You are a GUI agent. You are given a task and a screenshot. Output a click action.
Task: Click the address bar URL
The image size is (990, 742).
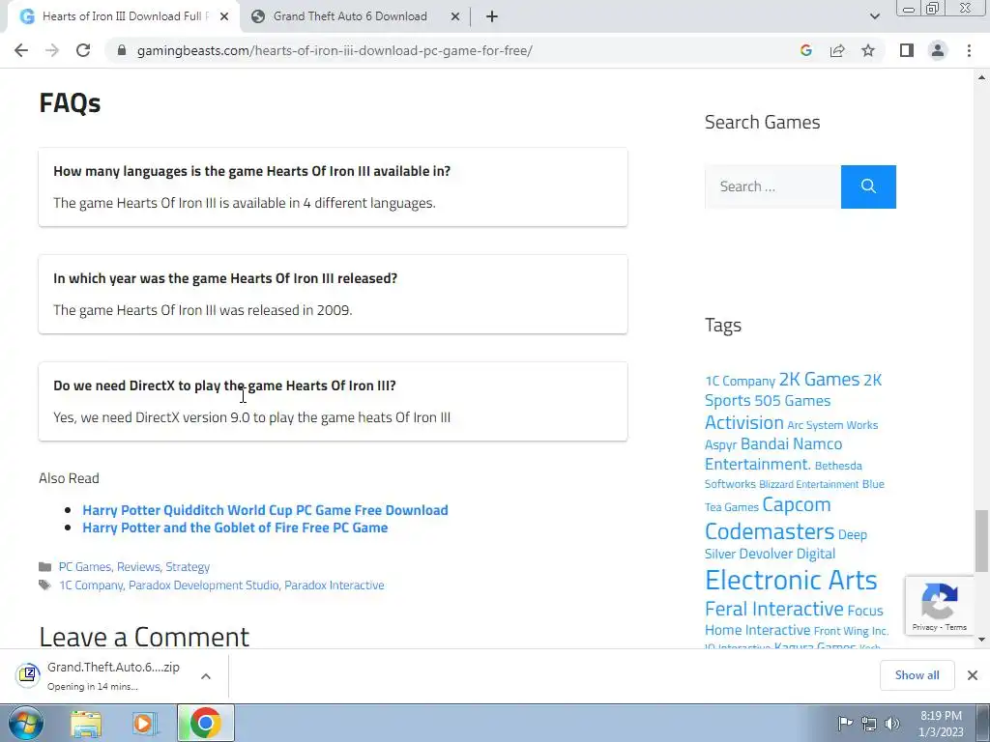pos(335,50)
